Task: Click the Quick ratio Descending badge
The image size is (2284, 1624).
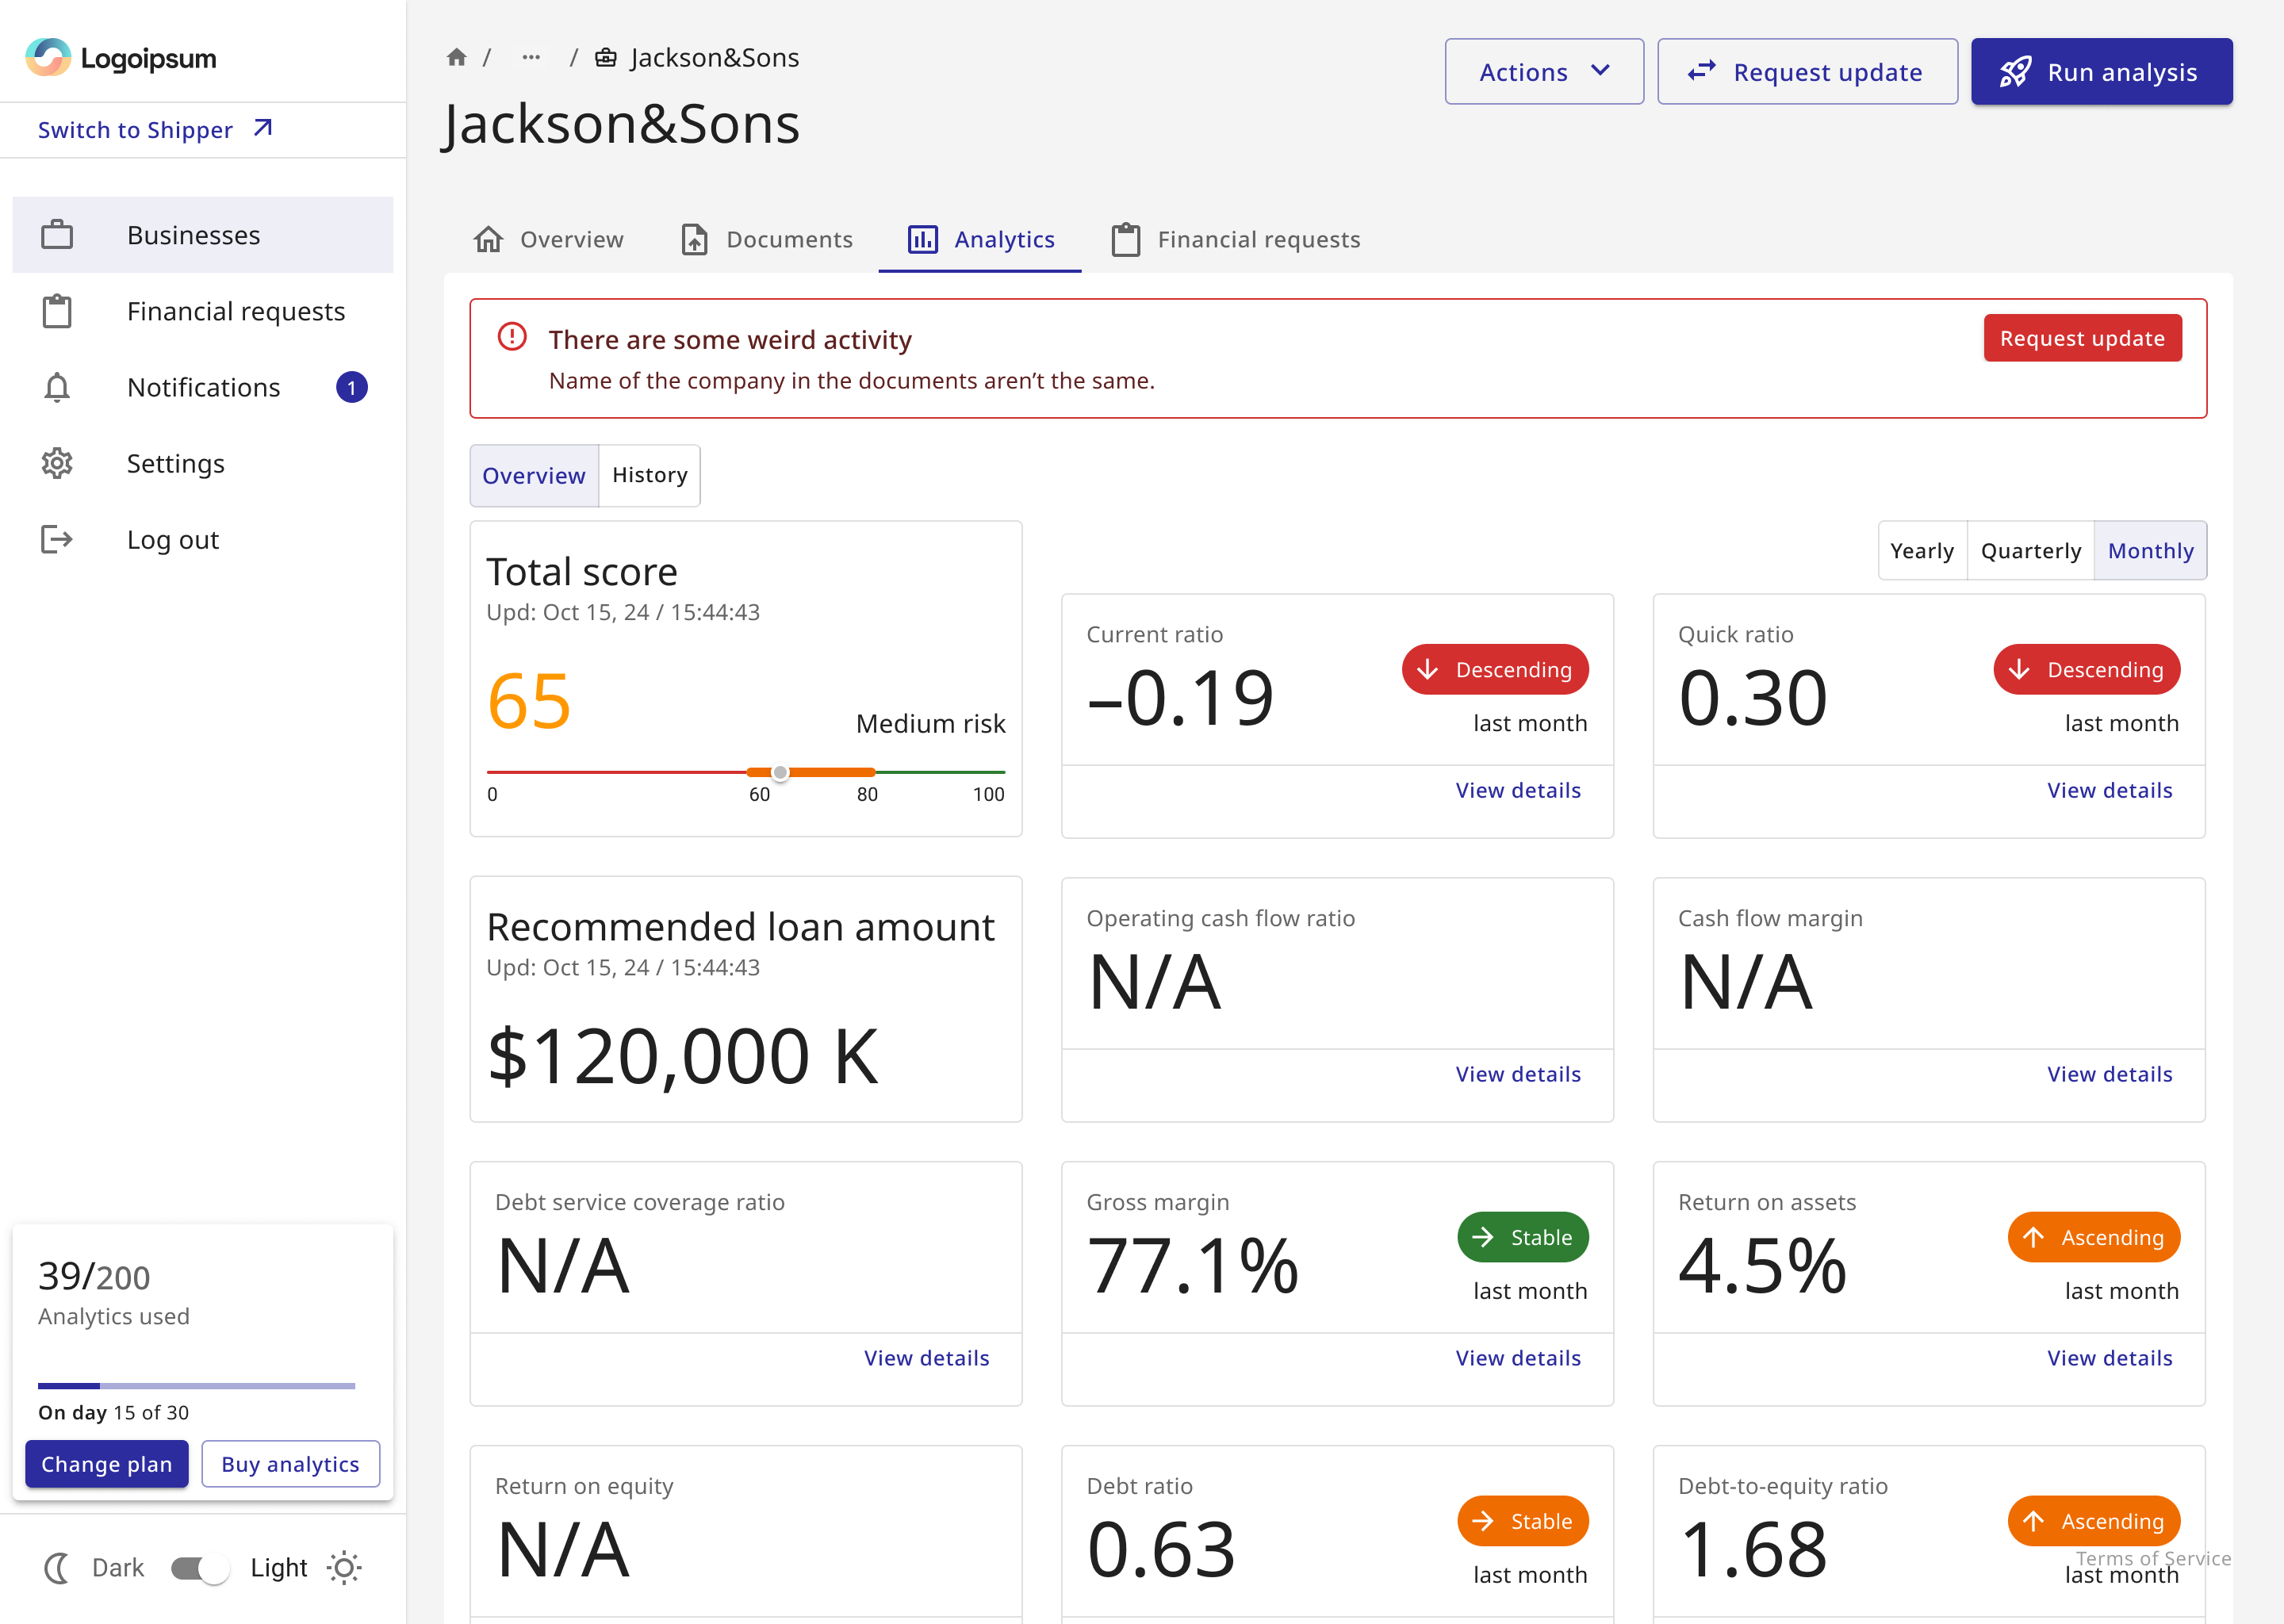Action: pyautogui.click(x=2087, y=669)
